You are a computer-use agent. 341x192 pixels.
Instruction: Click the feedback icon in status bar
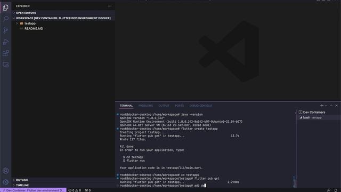[329, 190]
